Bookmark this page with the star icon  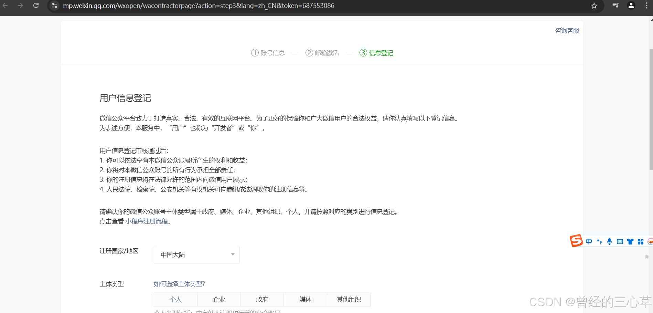point(594,6)
